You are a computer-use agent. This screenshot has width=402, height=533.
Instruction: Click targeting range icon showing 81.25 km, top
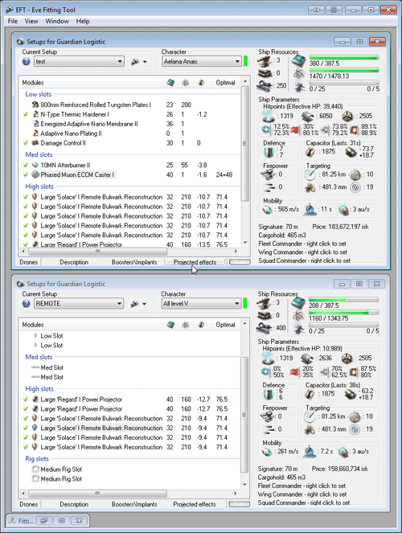[310, 174]
